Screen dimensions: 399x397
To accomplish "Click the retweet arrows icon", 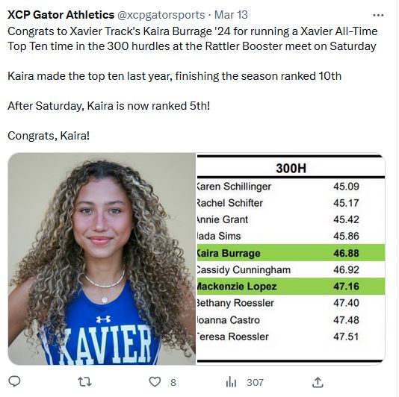I will coord(84,382).
